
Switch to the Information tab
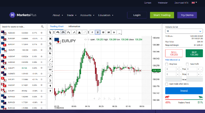(74, 27)
